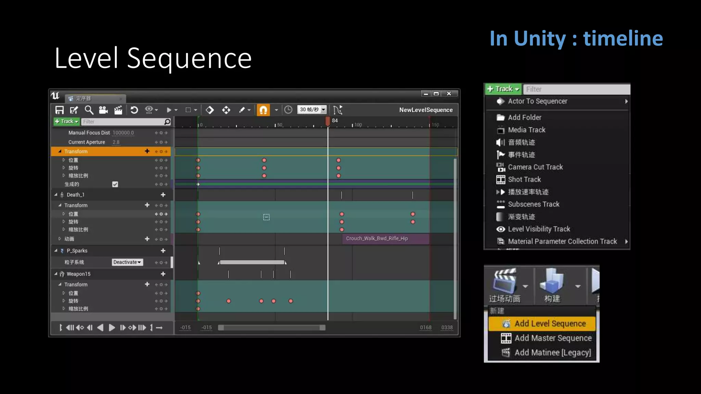Click the restore/undo circular arrow icon

(134, 110)
